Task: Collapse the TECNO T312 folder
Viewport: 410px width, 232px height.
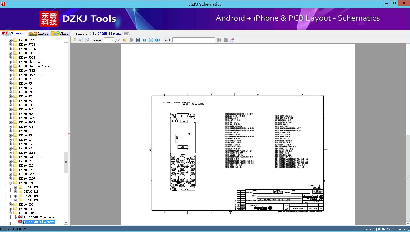Action: 11,213
